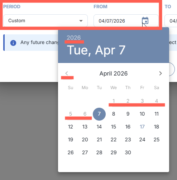Pick April 15 Wednesday date
The width and height of the screenshot is (177, 180).
coord(114,127)
